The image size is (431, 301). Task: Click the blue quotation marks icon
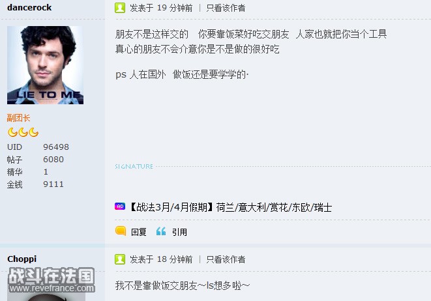pyautogui.click(x=161, y=231)
